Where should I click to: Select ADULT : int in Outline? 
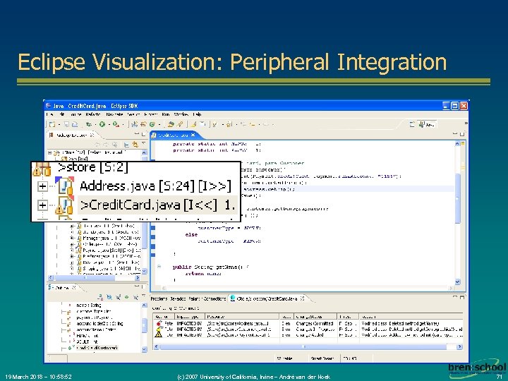pyautogui.click(x=87, y=341)
